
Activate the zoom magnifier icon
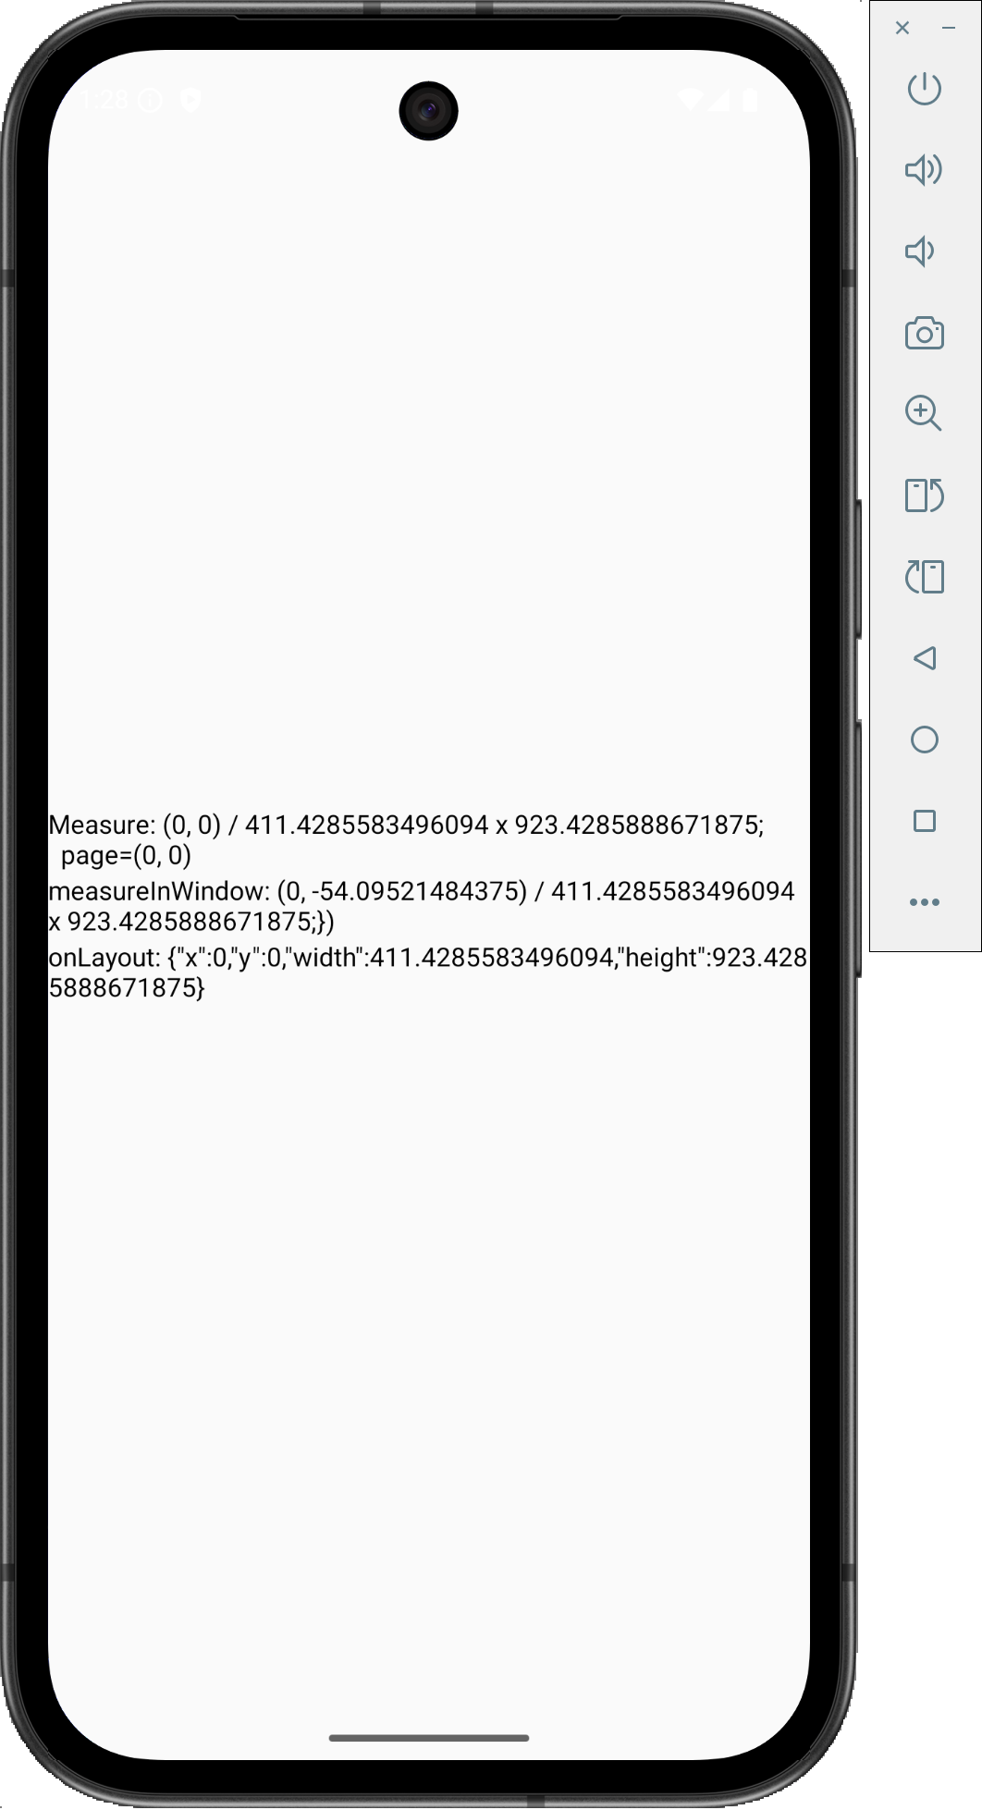tap(923, 413)
